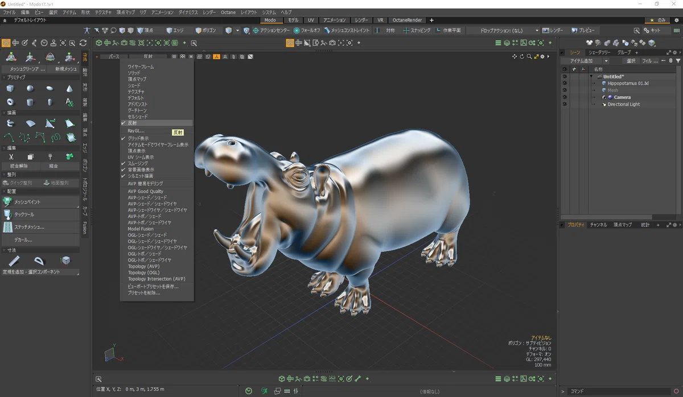Open layout settings gear at top right
The width and height of the screenshot is (683, 397).
[x=676, y=20]
